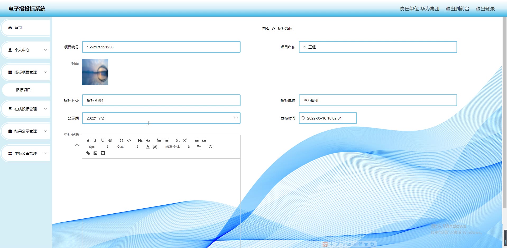The height and width of the screenshot is (248, 507).
Task: Focus the 招标分类 input field
Action: click(x=161, y=100)
